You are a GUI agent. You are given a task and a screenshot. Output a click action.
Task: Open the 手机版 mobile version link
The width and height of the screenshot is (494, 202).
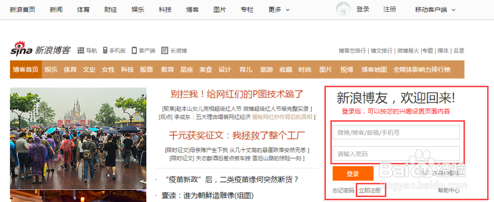point(115,50)
